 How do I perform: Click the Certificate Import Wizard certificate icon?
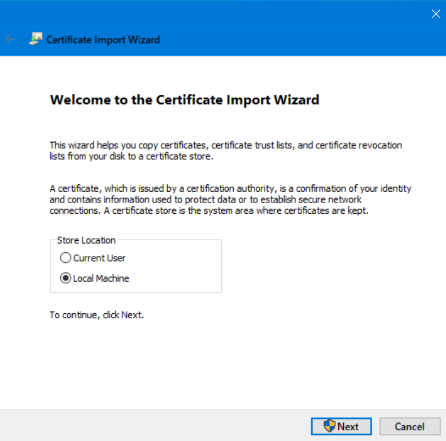tap(36, 40)
